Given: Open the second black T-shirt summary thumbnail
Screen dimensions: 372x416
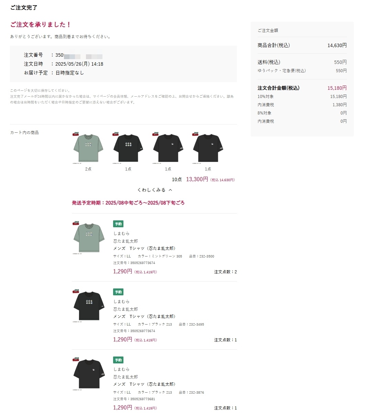Looking at the screenshot, I should pyautogui.click(x=128, y=148).
